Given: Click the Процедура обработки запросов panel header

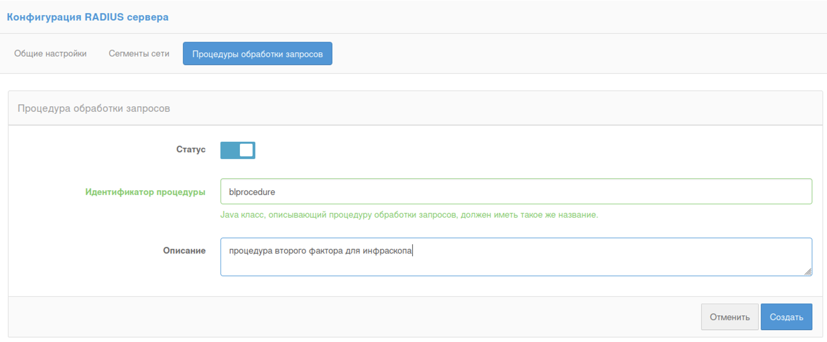Looking at the screenshot, I should click(94, 108).
